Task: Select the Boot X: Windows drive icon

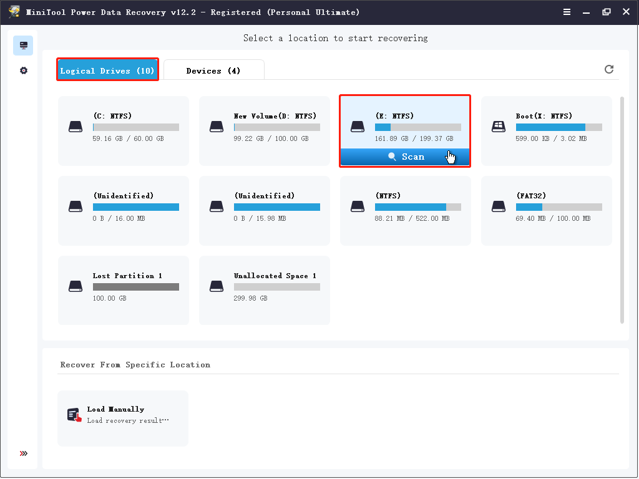Action: click(499, 127)
